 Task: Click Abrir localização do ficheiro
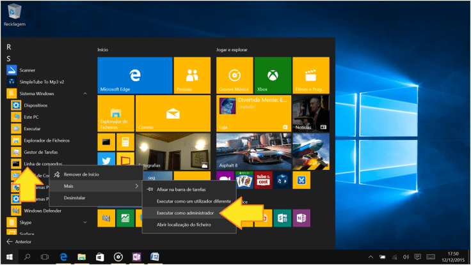tap(184, 224)
